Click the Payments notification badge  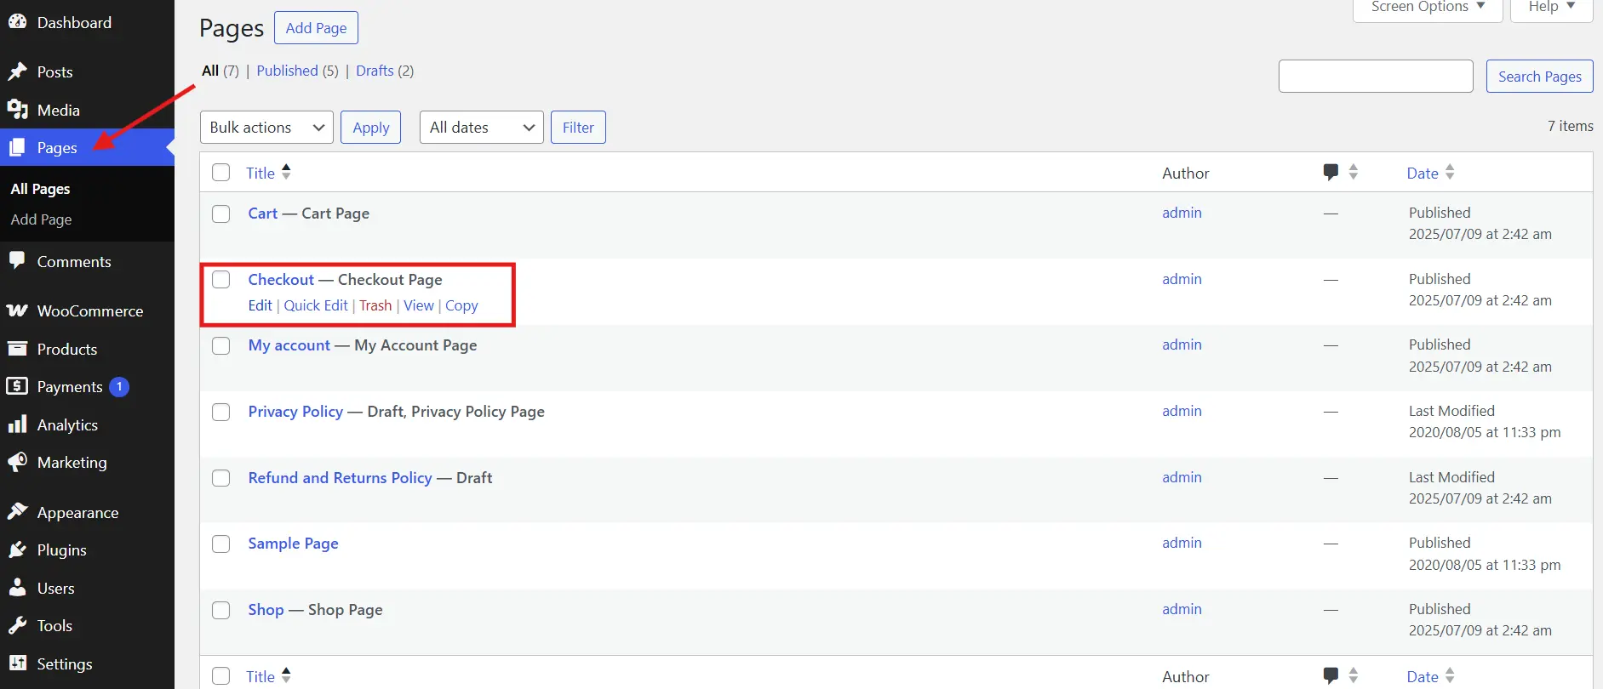(119, 387)
